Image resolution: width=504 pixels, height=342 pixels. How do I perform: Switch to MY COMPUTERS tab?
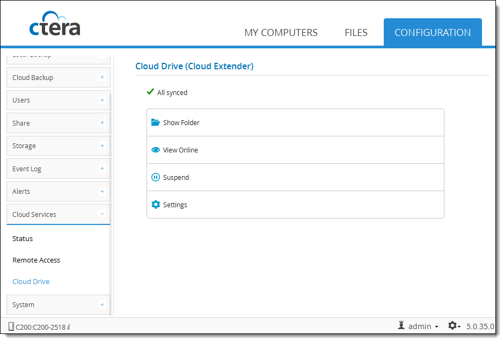point(281,32)
